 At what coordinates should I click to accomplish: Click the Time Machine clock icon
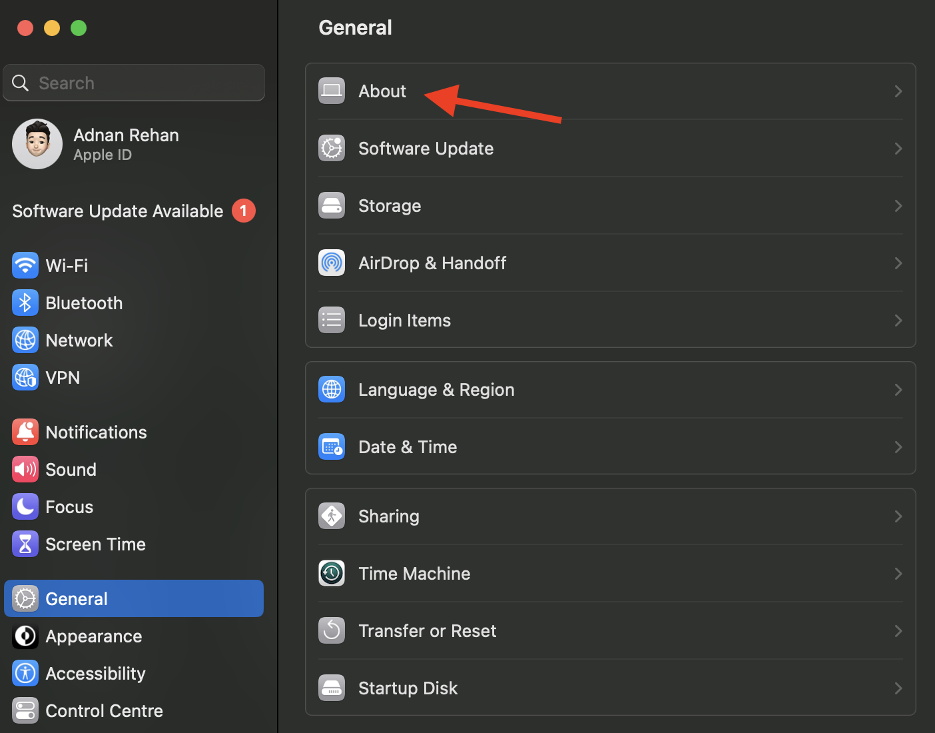[x=332, y=574]
